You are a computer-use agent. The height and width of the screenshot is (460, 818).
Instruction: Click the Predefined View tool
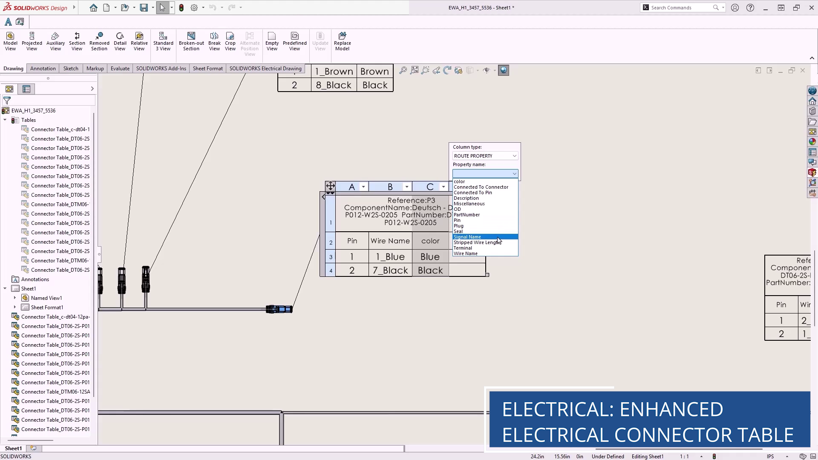pyautogui.click(x=294, y=41)
